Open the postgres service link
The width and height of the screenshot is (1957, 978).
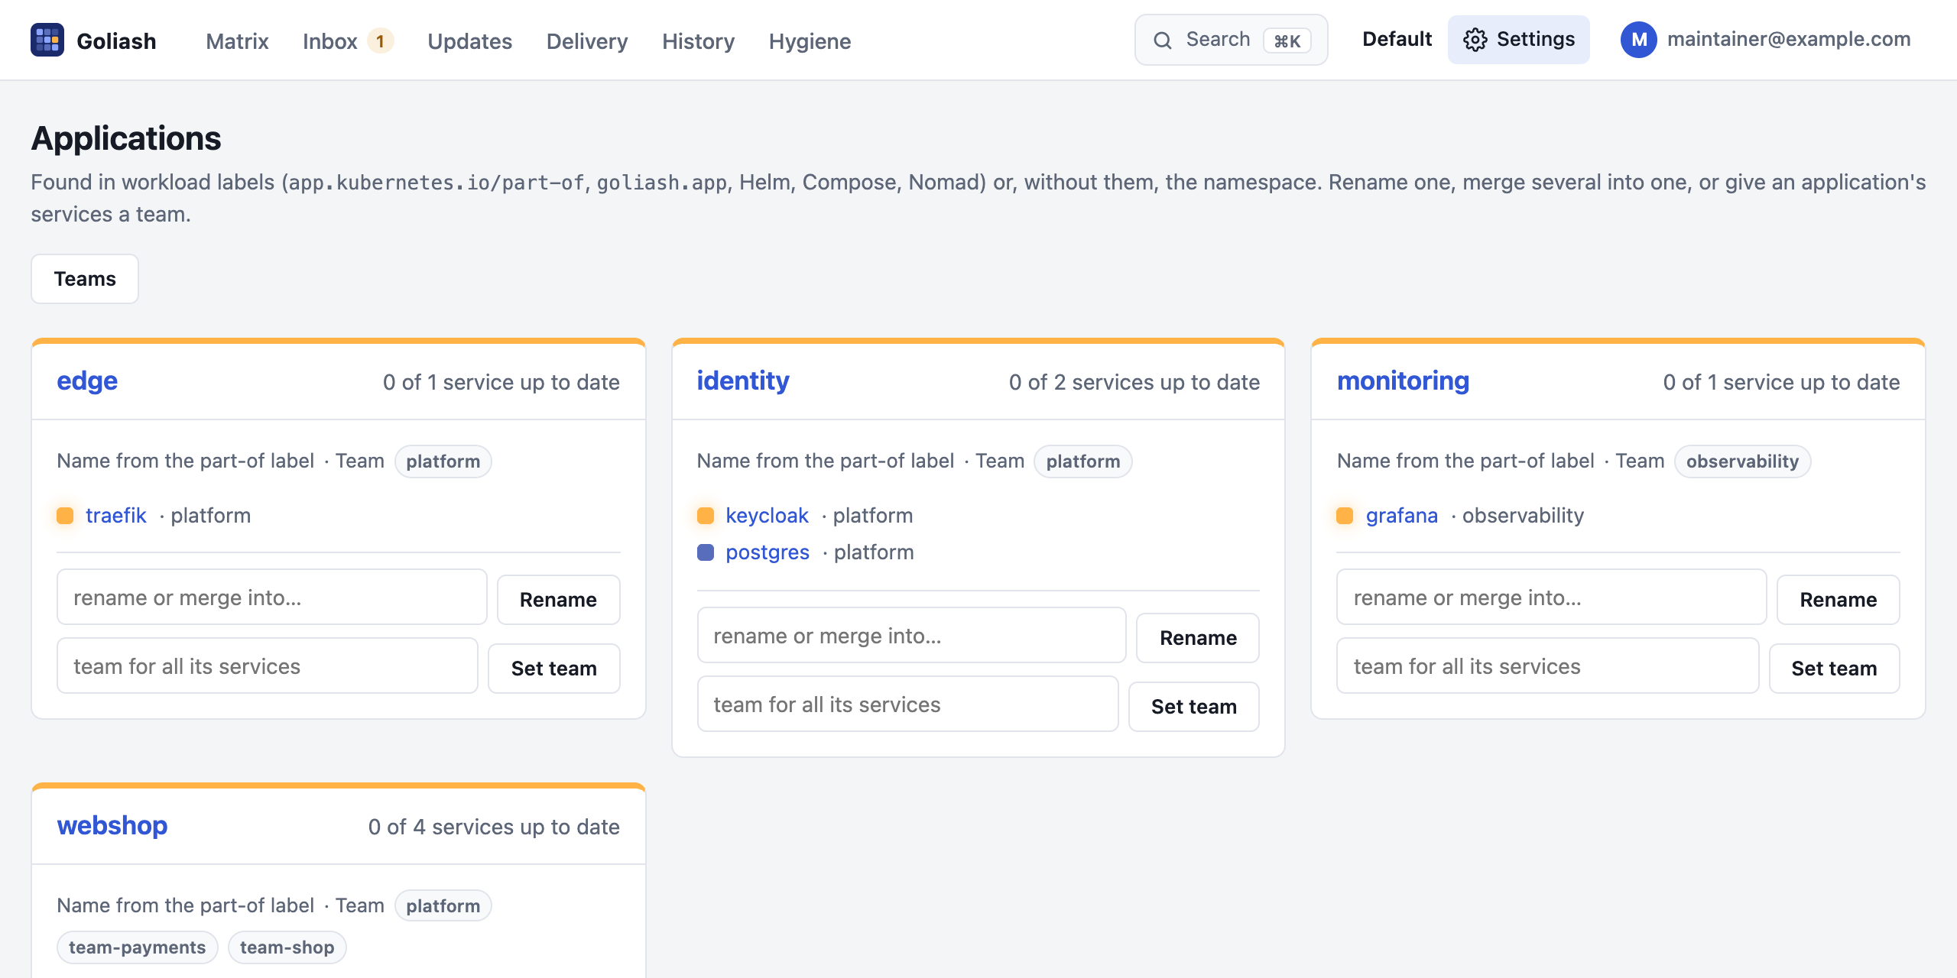pos(768,552)
